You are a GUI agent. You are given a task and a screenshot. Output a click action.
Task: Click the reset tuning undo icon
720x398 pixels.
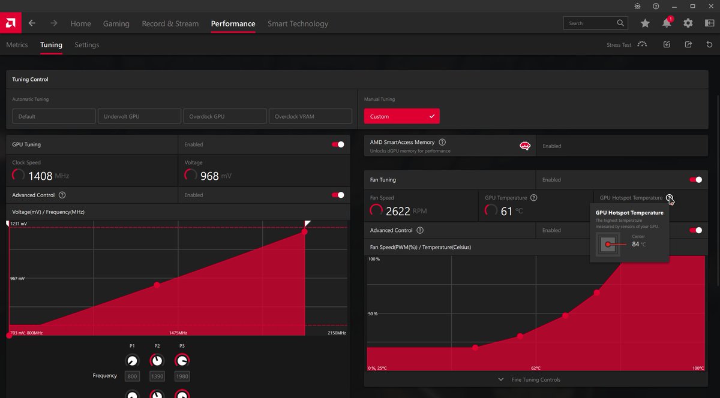coord(710,44)
